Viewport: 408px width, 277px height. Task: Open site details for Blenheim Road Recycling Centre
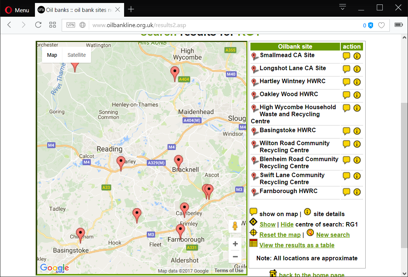click(357, 160)
